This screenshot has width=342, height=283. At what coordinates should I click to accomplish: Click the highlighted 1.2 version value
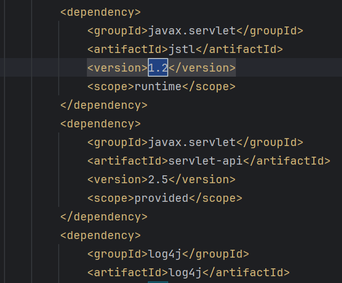click(158, 68)
